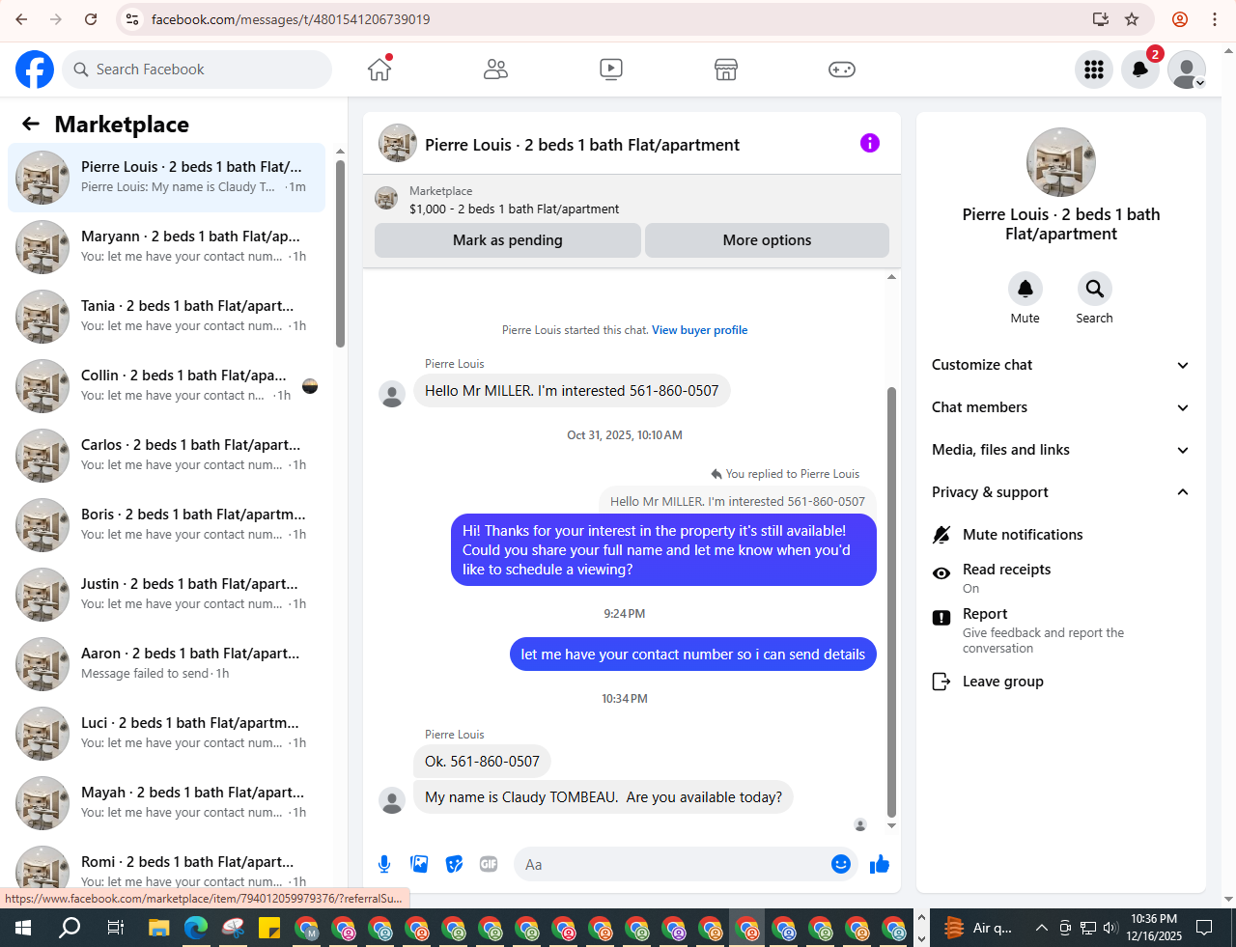The height and width of the screenshot is (947, 1236).
Task: Open the emoji picker smiley icon
Action: pos(841,864)
